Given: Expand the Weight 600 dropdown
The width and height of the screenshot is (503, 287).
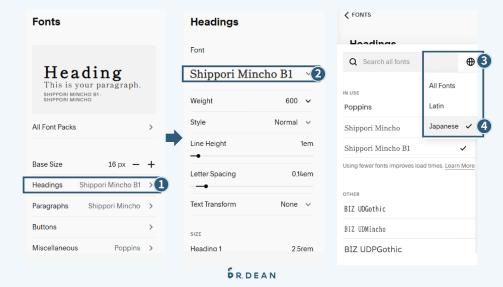Looking at the screenshot, I should click(308, 101).
